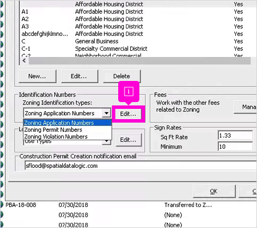Click the notification email input field

[140, 166]
